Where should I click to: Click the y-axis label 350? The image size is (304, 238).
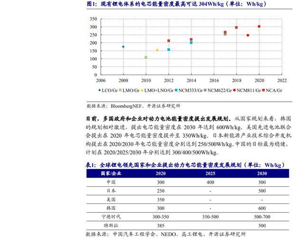pyautogui.click(x=93, y=19)
